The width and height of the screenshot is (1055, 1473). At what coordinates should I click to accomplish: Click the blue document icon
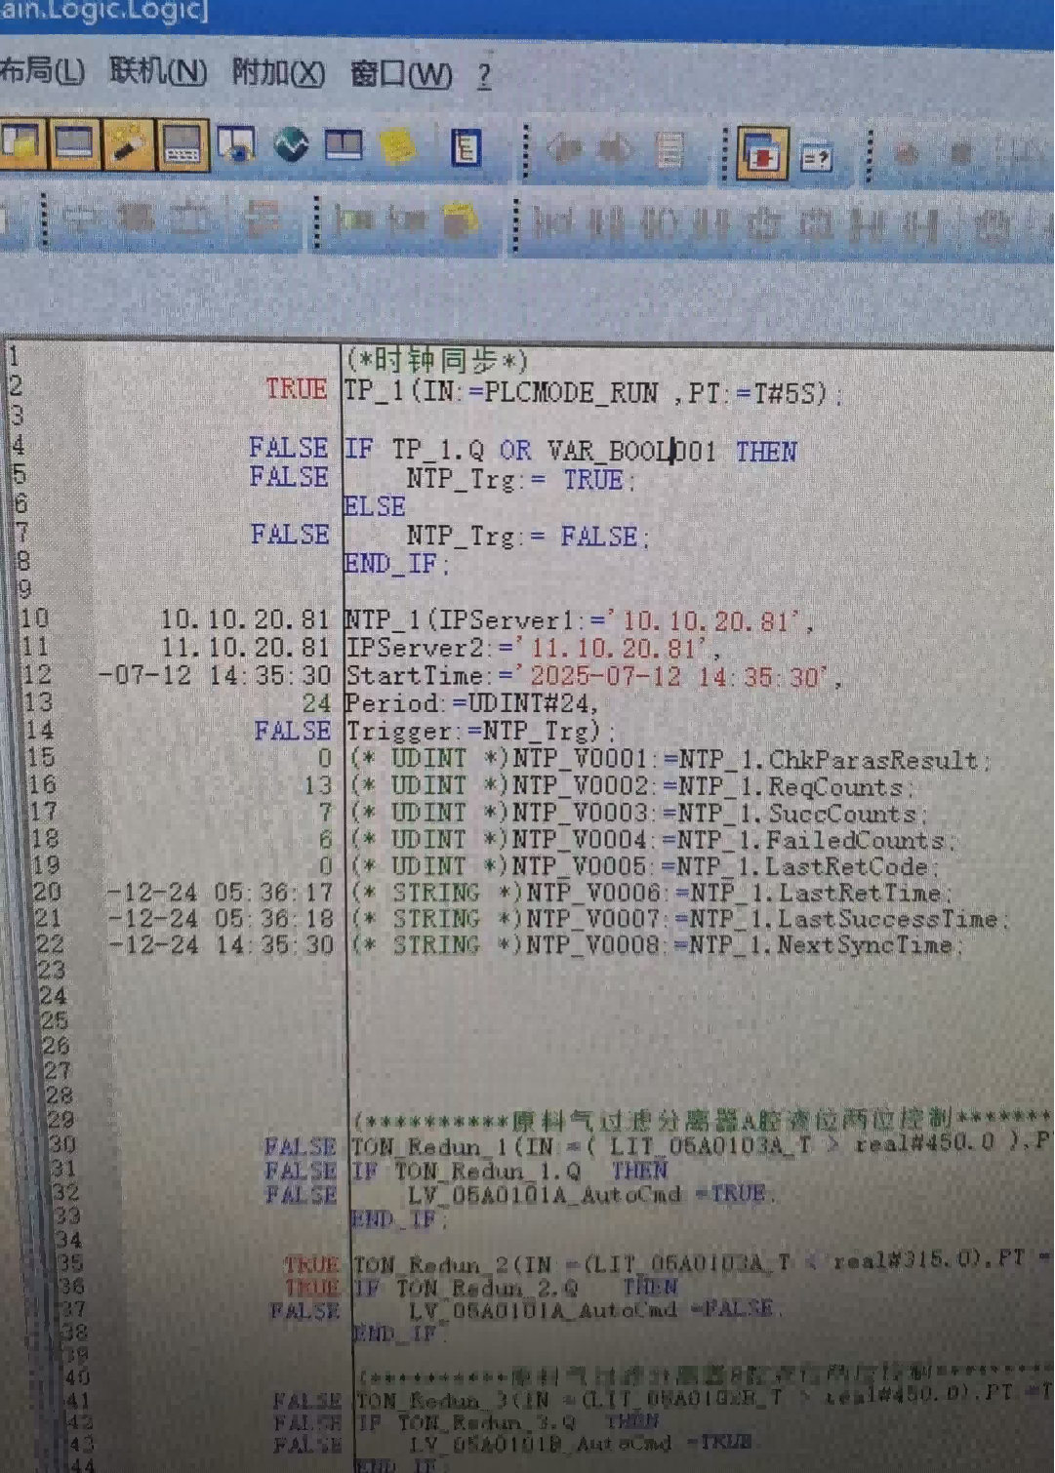tap(466, 147)
